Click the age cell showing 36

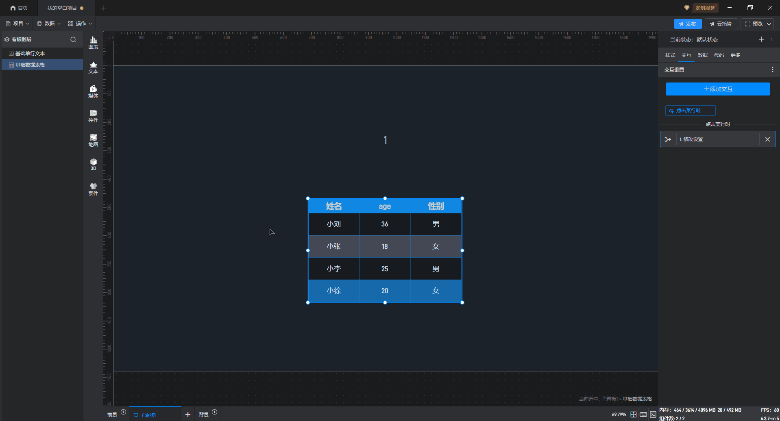pyautogui.click(x=385, y=224)
